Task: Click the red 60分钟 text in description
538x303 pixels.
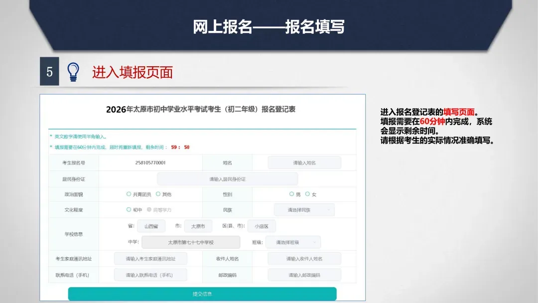Action: coord(432,122)
